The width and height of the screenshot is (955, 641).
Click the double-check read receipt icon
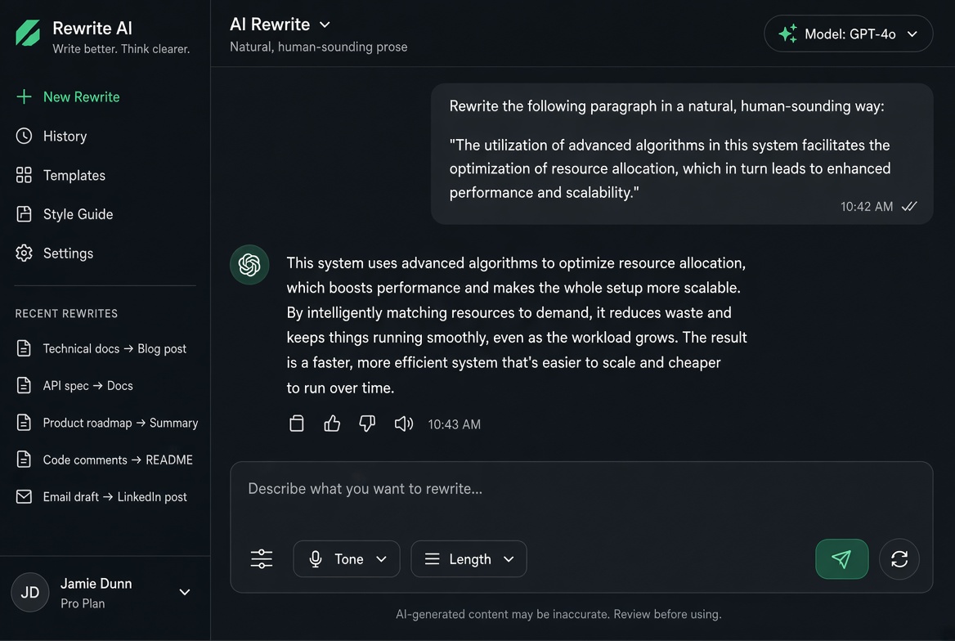[909, 207]
